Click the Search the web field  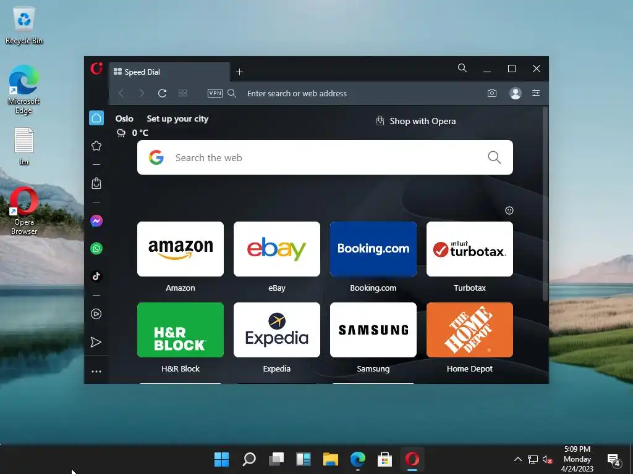pyautogui.click(x=325, y=157)
